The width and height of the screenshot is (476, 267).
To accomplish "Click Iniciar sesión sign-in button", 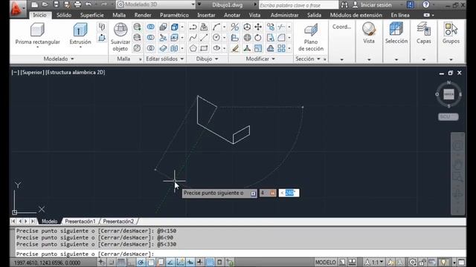I will click(373, 5).
